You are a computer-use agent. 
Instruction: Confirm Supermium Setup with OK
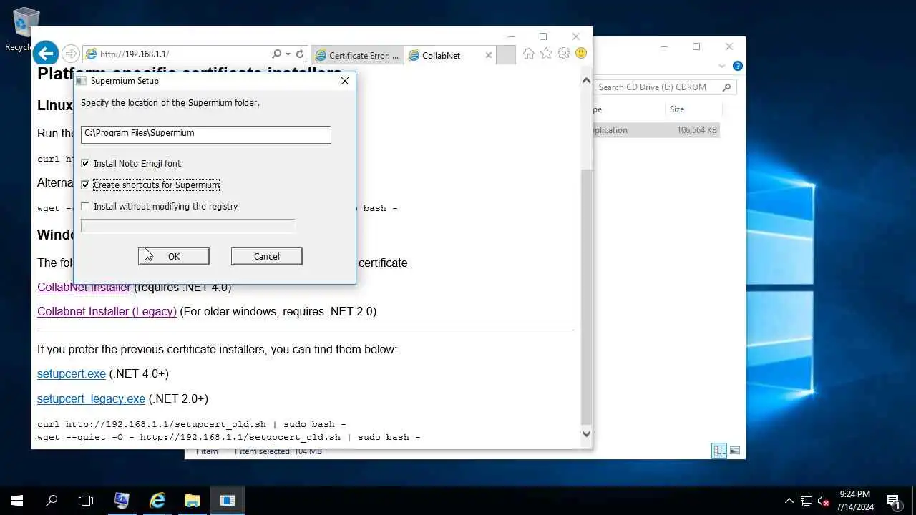[174, 256]
